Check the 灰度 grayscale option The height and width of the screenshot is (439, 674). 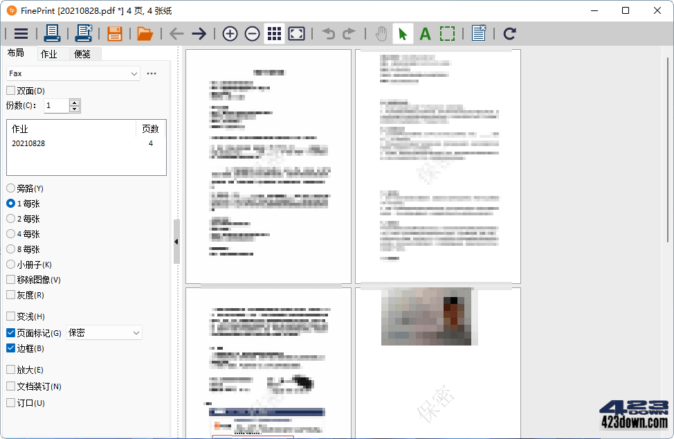10,294
